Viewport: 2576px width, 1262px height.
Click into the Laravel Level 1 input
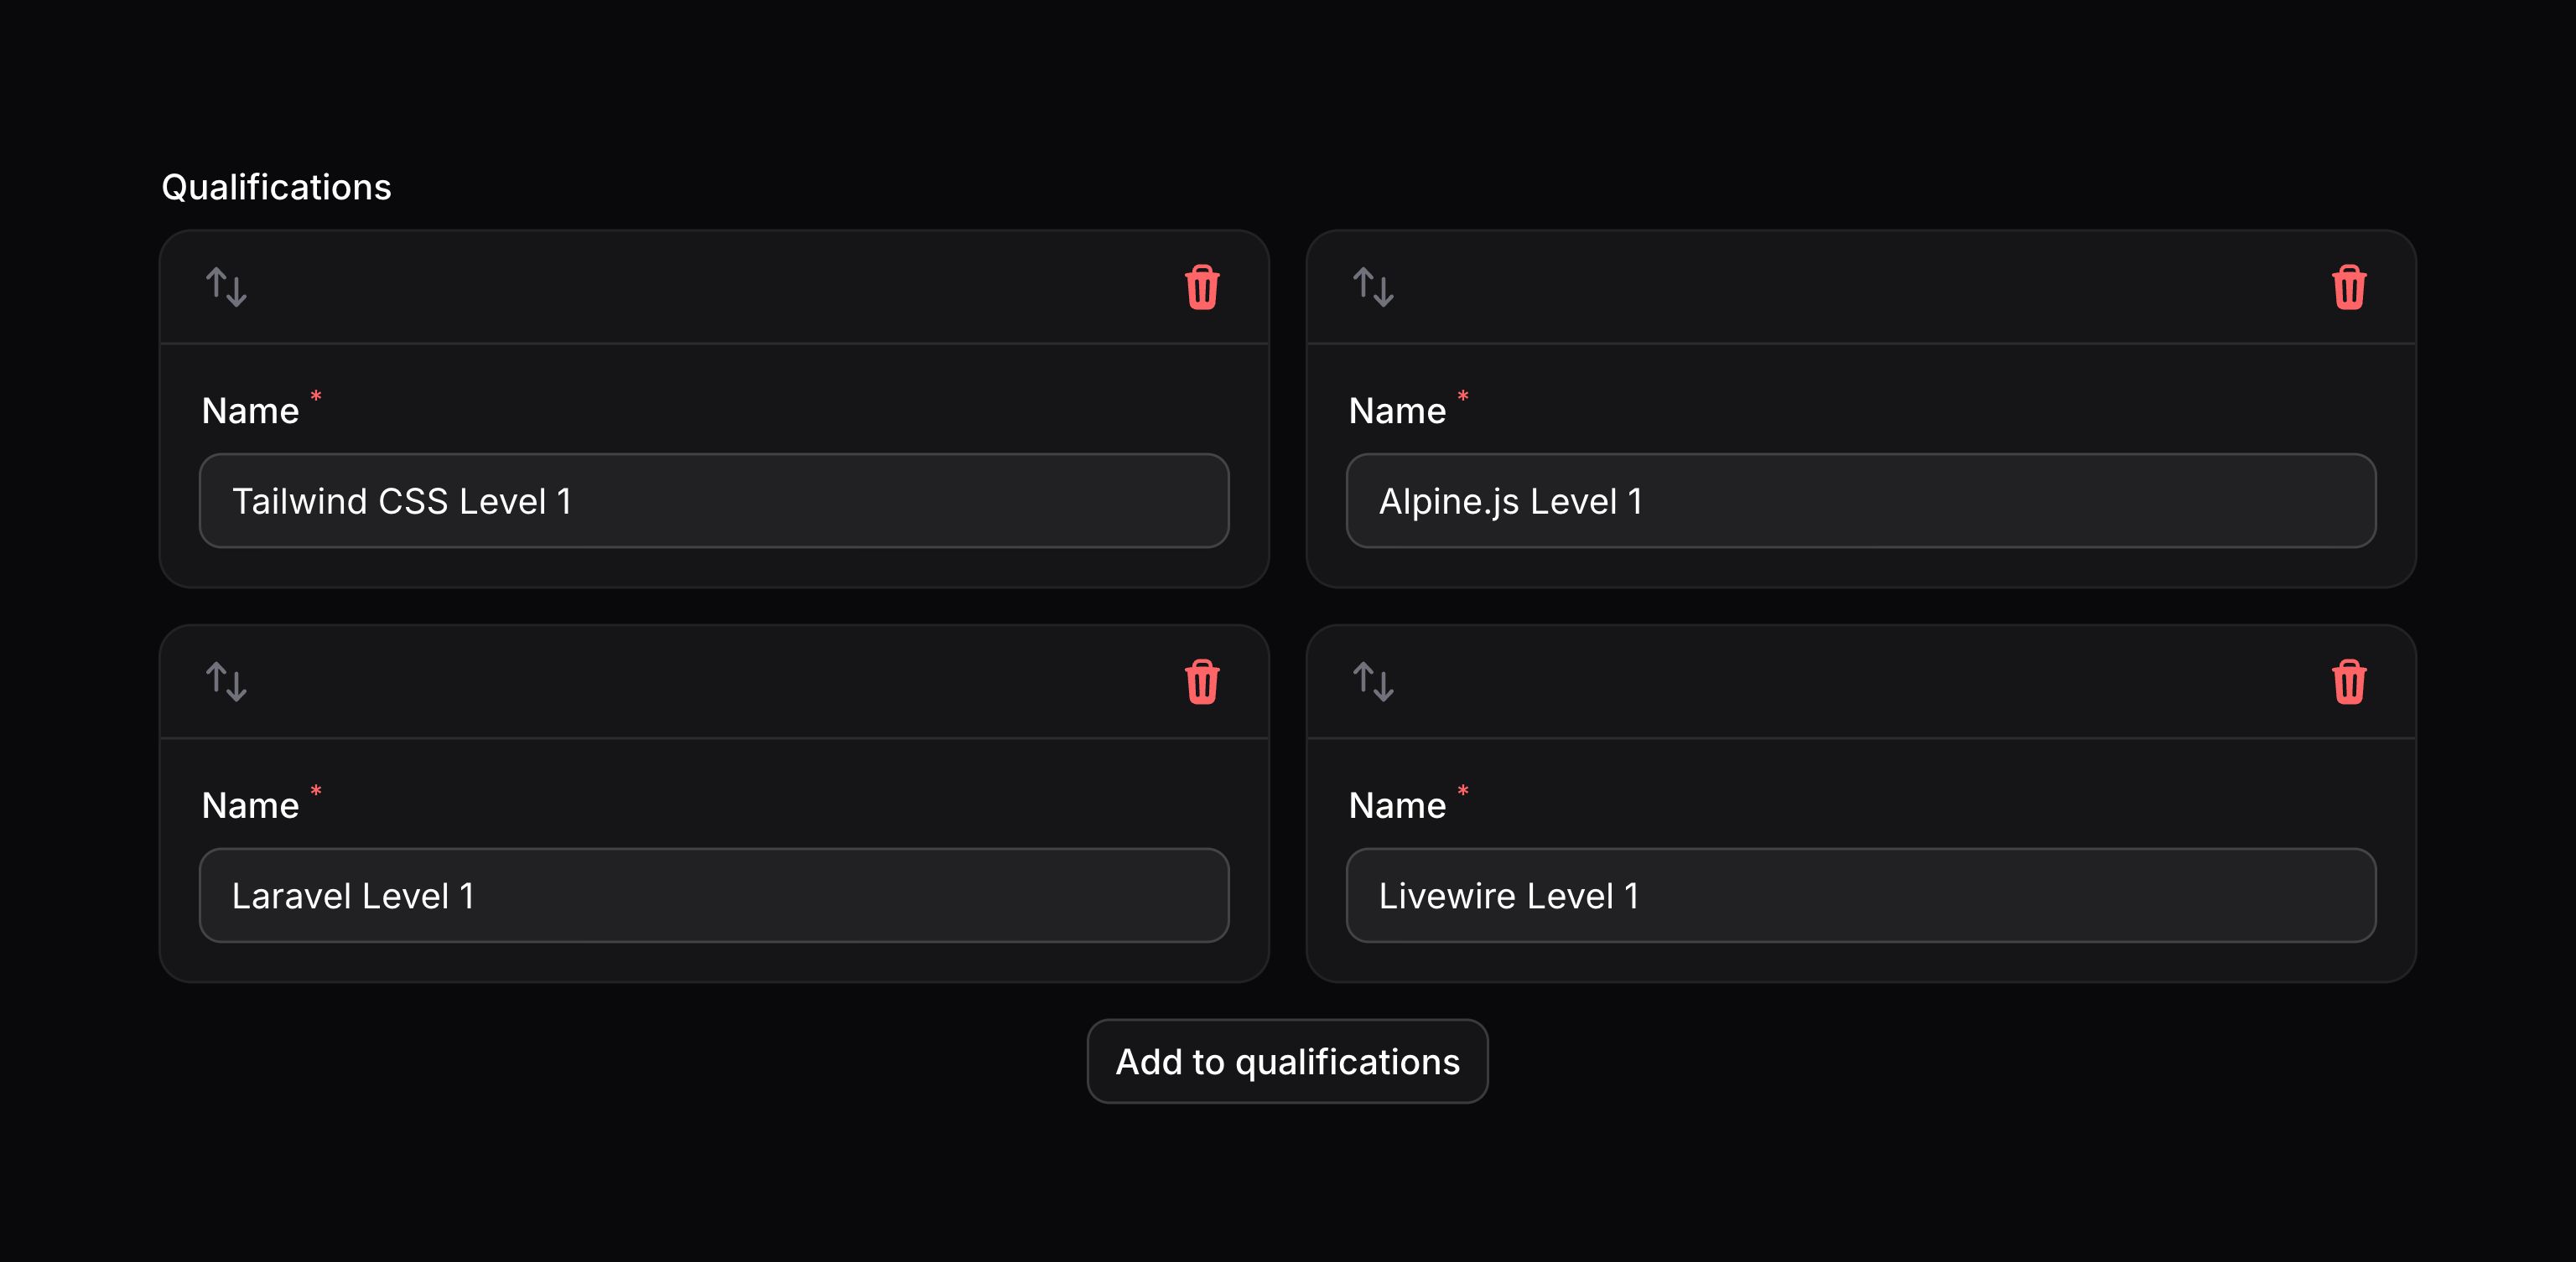(x=714, y=895)
